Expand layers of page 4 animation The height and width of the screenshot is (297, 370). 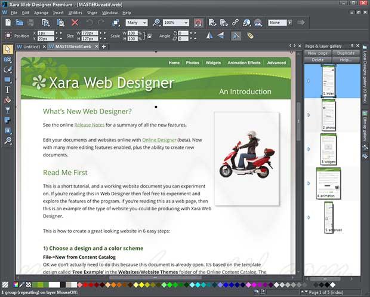(309, 183)
